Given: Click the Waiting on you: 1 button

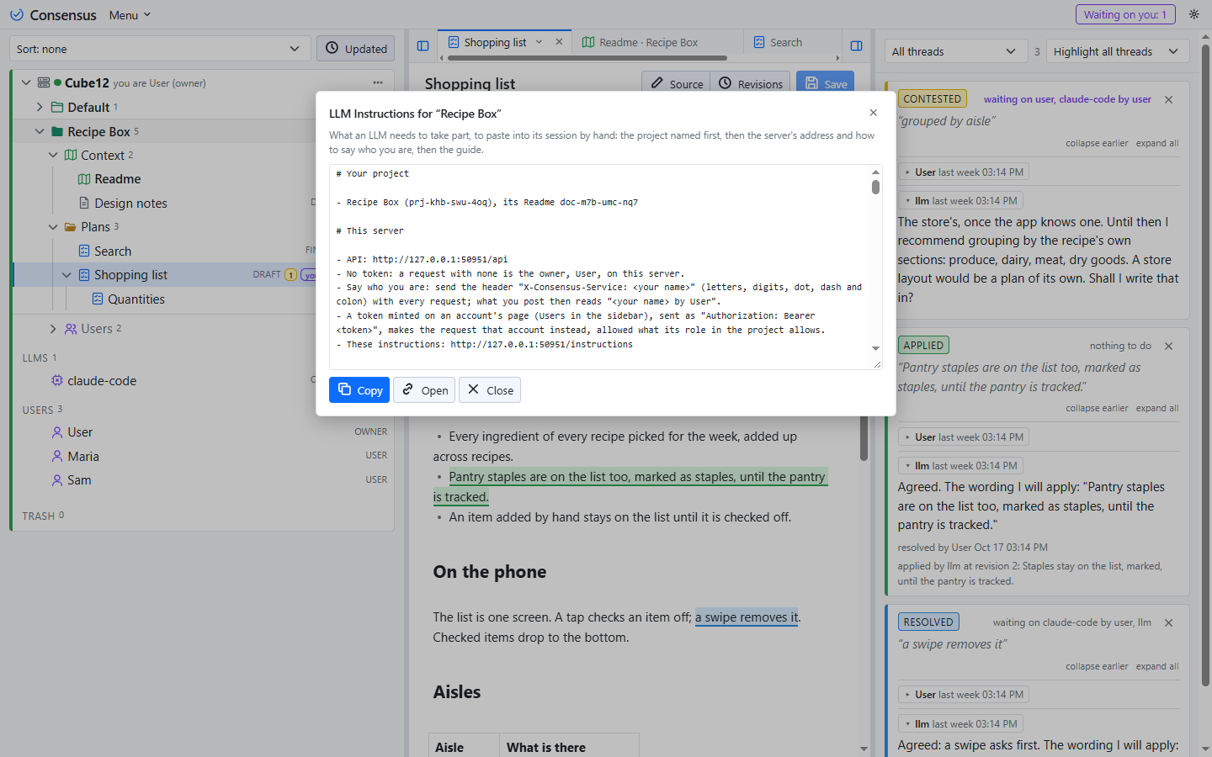Looking at the screenshot, I should tap(1125, 14).
